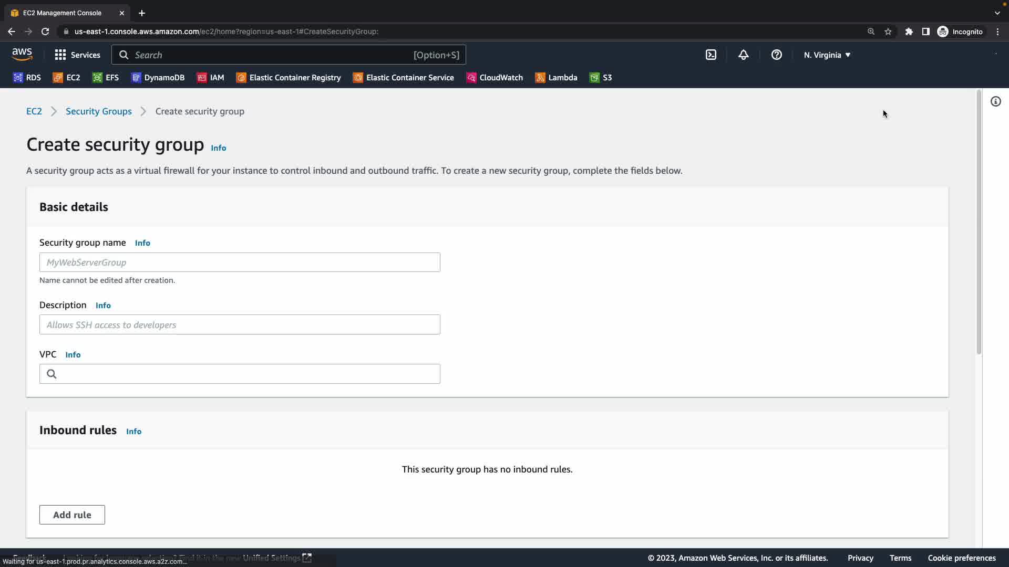The width and height of the screenshot is (1009, 567).
Task: Go to Security Groups breadcrumb
Action: 99,111
